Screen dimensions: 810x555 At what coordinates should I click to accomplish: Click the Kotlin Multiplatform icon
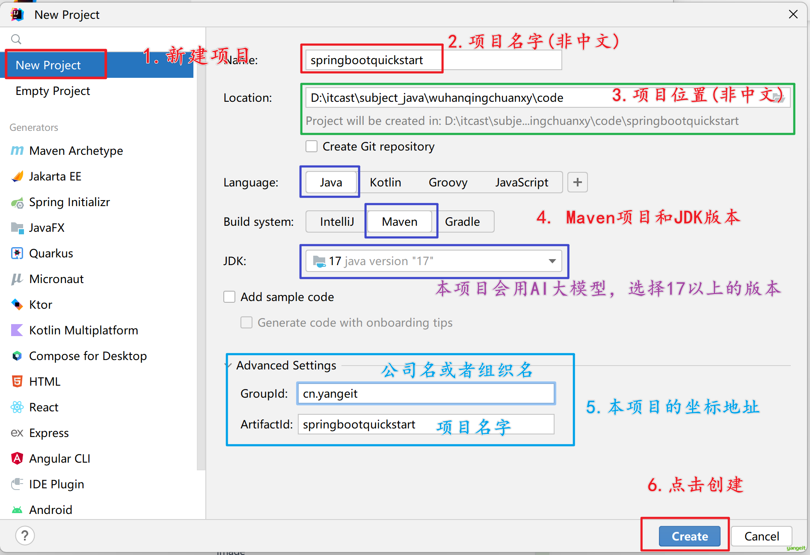(17, 330)
